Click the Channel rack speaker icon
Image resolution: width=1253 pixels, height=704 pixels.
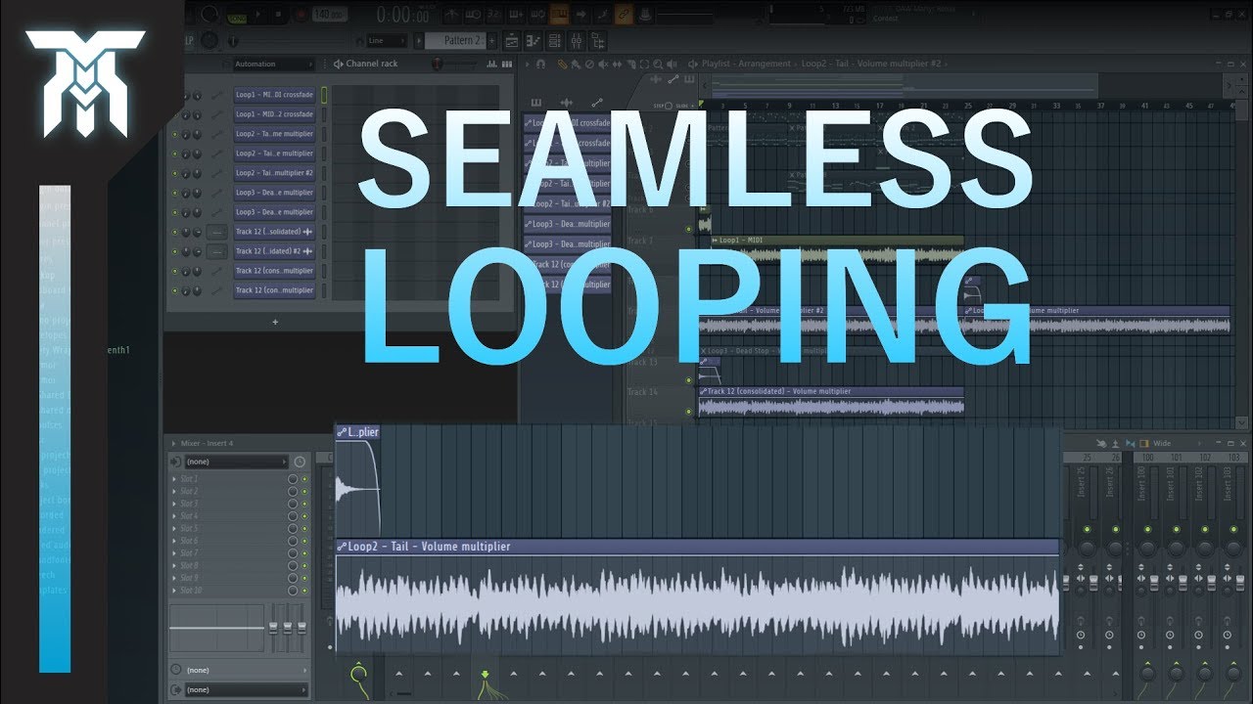[x=338, y=64]
